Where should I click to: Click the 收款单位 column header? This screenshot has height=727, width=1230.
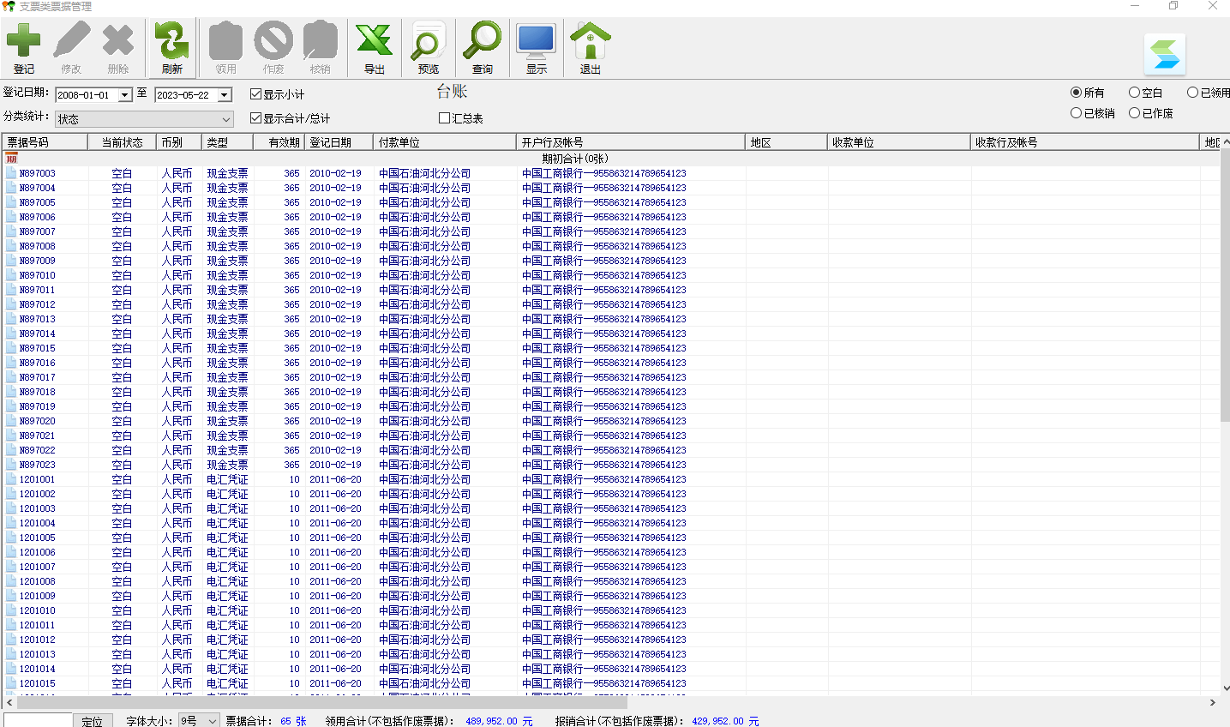pyautogui.click(x=899, y=142)
